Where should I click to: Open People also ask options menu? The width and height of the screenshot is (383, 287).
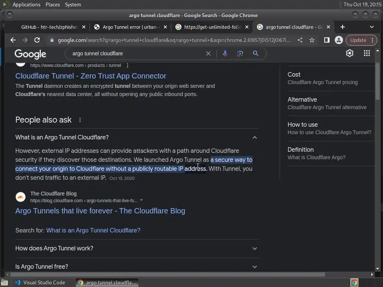80,120
